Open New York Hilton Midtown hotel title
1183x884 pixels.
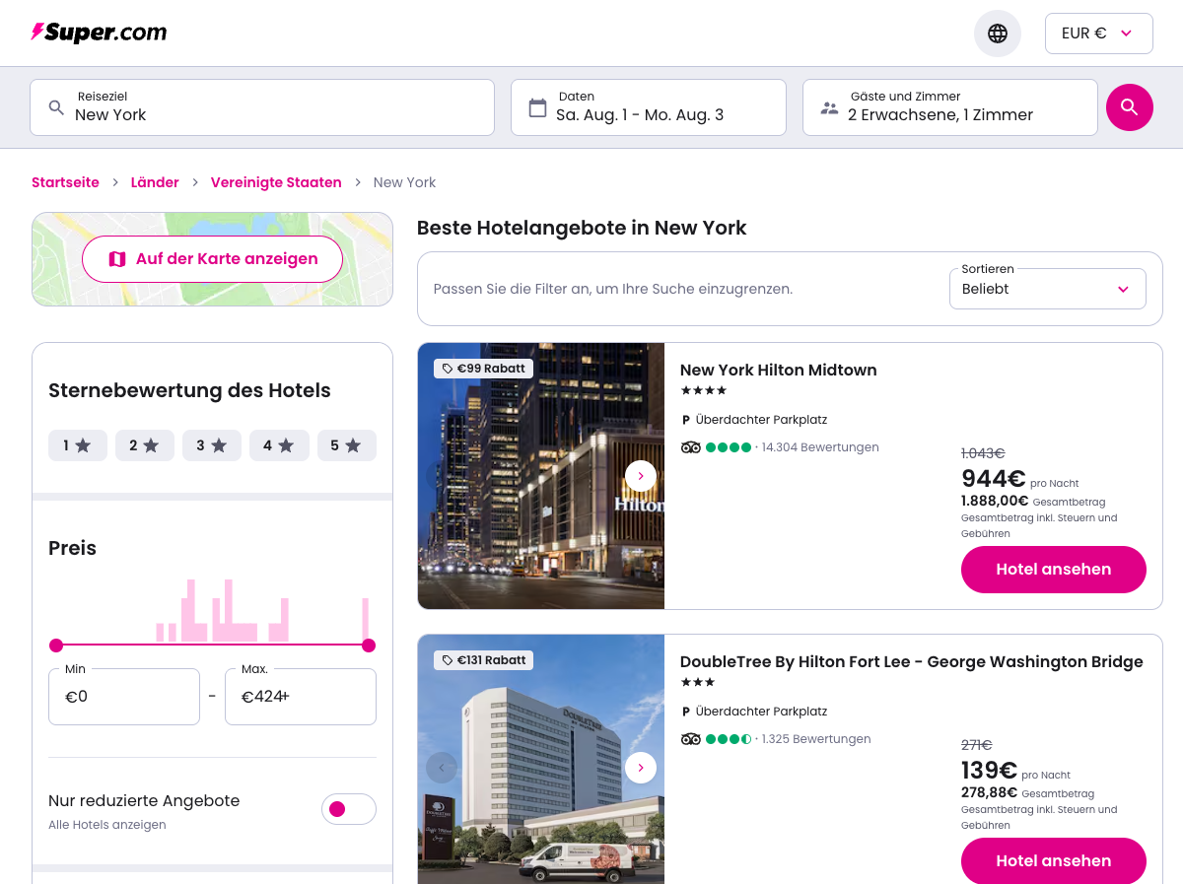click(x=779, y=371)
